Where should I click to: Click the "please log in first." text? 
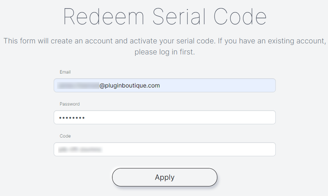[164, 53]
